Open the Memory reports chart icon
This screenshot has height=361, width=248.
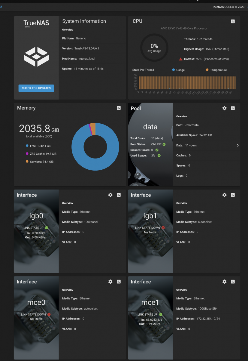[119, 108]
